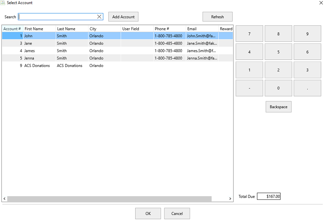Image resolution: width=325 pixels, height=223 pixels.
Task: Choose the James Smith row
Action: 117,51
